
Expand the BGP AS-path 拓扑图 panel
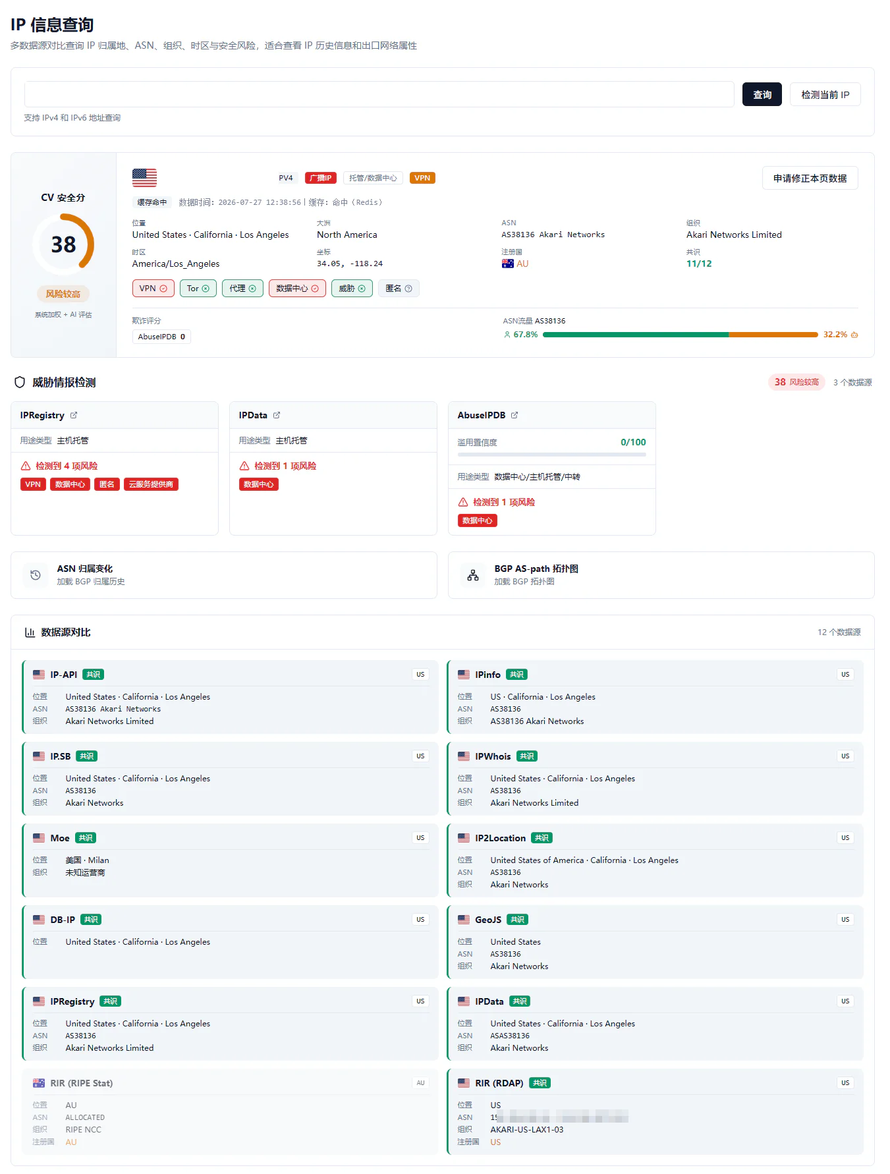661,575
